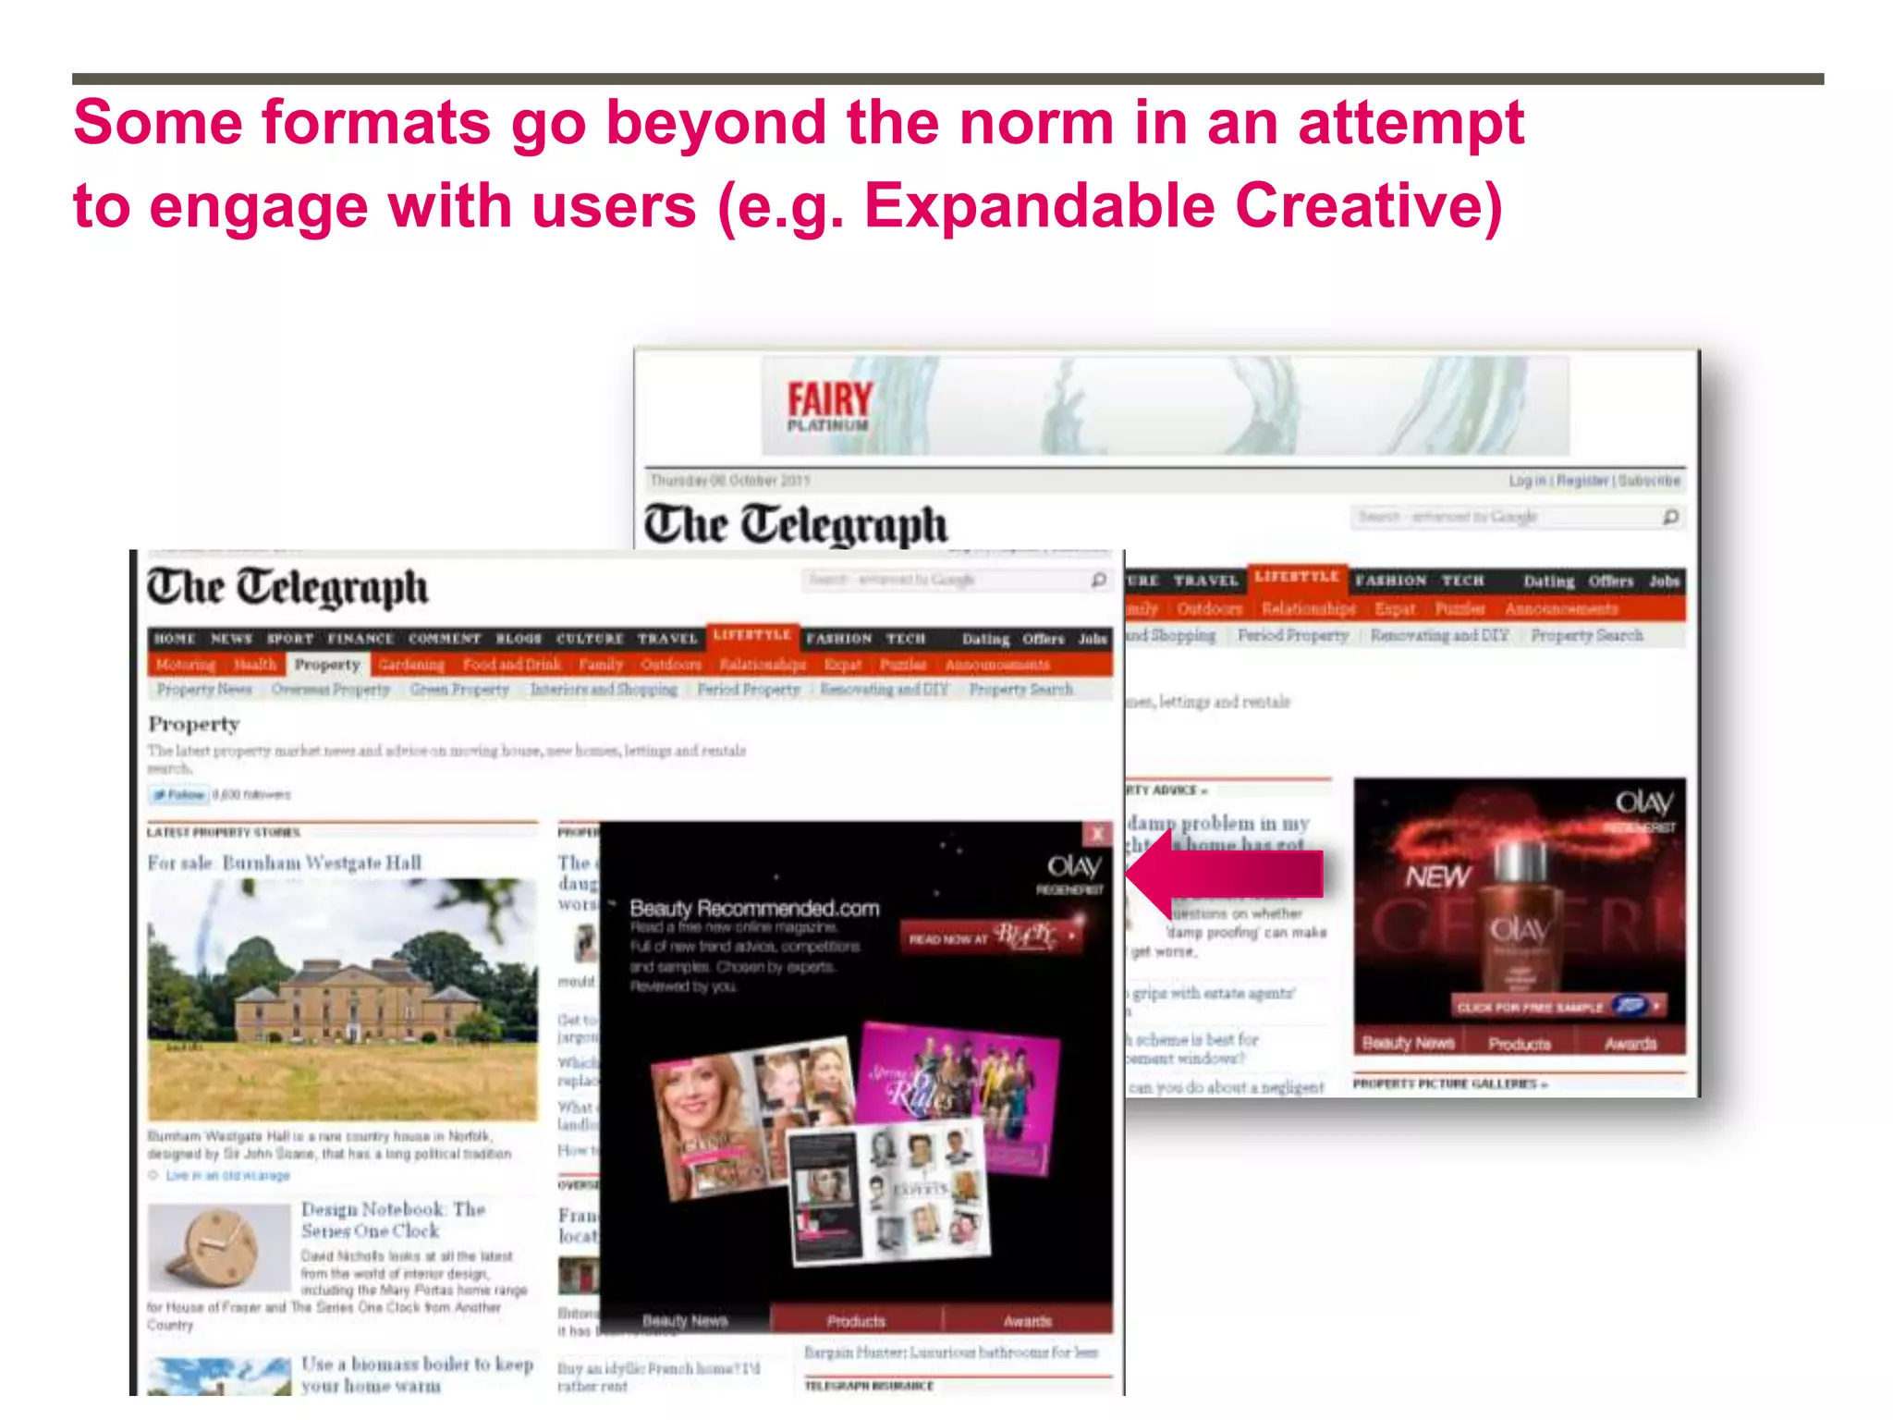Open Renovating and DIY link in front page
The width and height of the screenshot is (1893, 1420).
point(885,690)
